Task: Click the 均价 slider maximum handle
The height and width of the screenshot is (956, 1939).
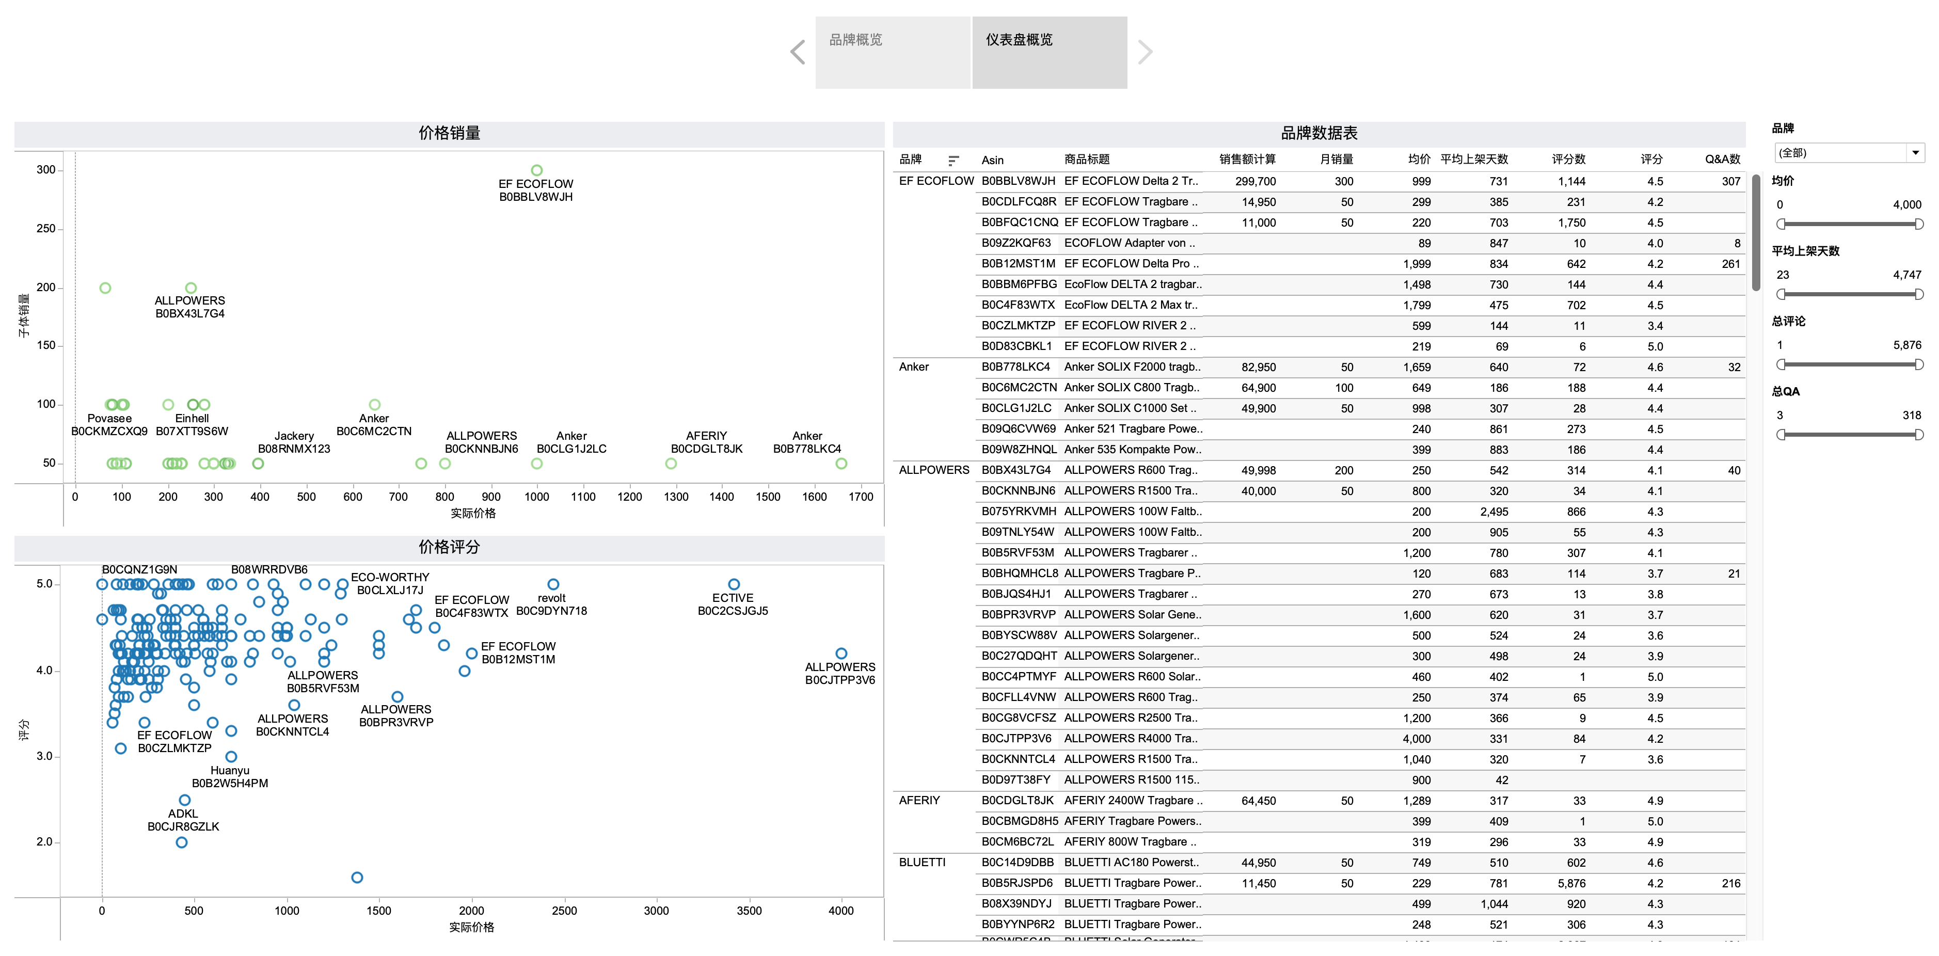Action: click(x=1919, y=224)
